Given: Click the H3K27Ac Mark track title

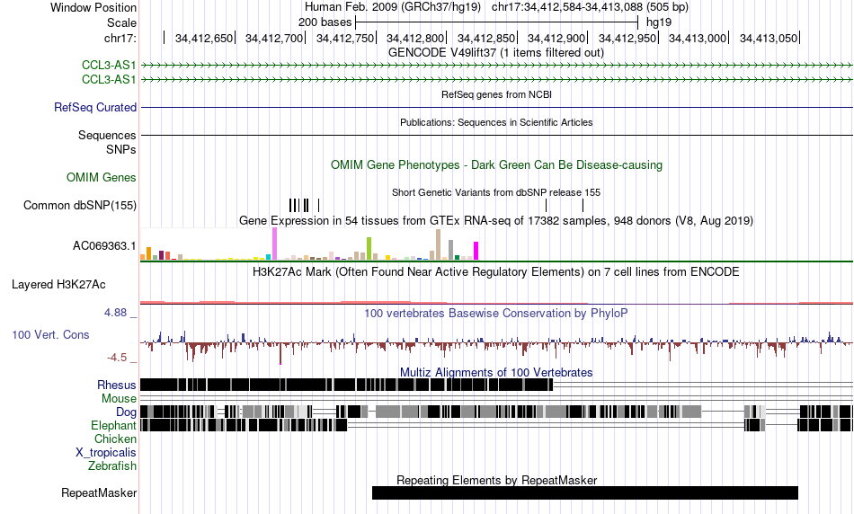Looking at the screenshot, I should click(496, 271).
